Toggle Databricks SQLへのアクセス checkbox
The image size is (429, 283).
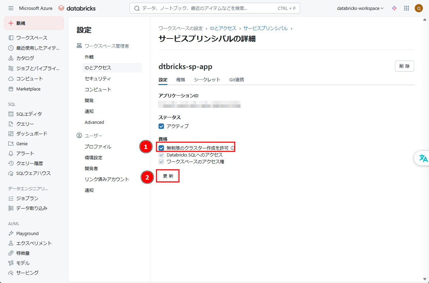pos(162,155)
